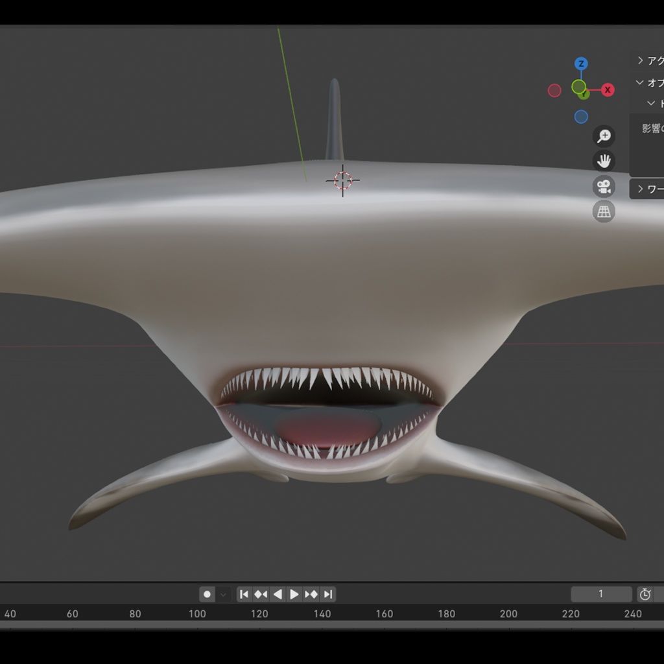The width and height of the screenshot is (664, 664).
Task: Click the red X axis on the navigation gizmo
Action: tap(608, 89)
